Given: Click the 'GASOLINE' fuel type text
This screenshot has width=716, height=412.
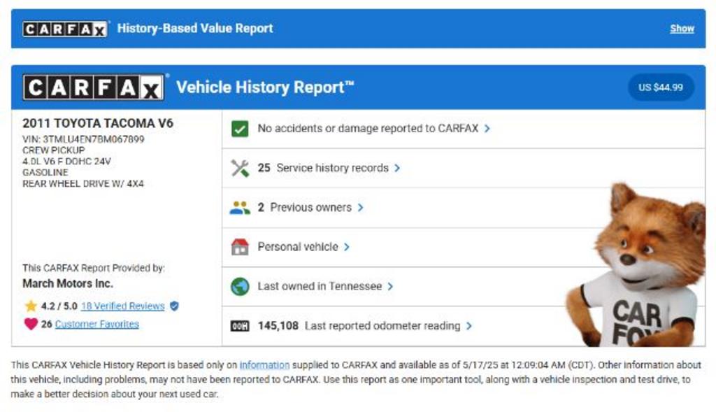Looking at the screenshot, I should [x=45, y=172].
